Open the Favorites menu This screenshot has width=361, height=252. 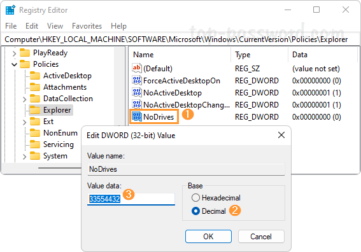tap(87, 26)
